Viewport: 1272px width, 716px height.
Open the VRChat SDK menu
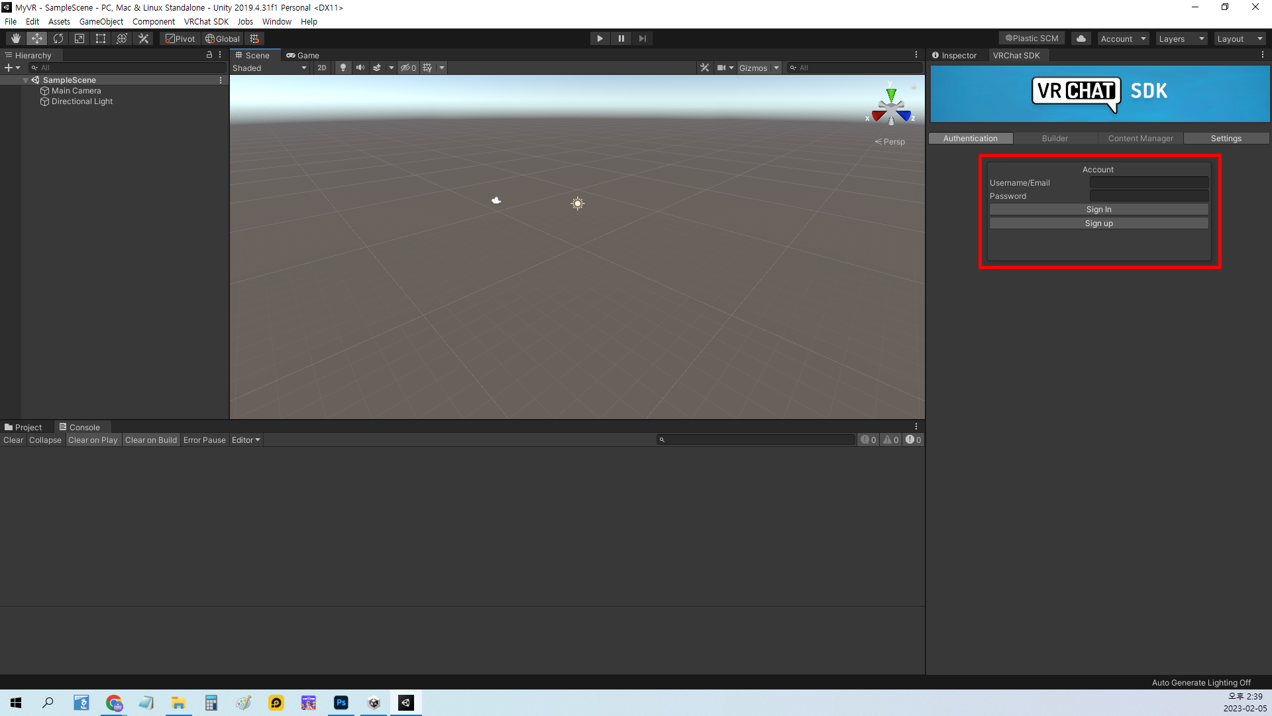[x=206, y=21]
